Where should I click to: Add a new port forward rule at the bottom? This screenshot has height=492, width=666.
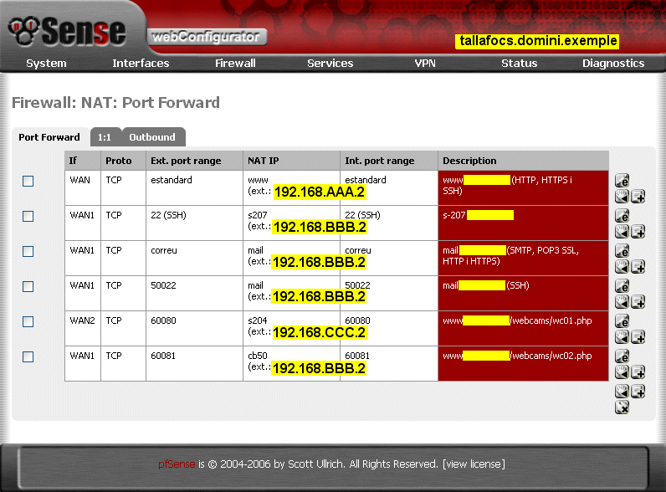coord(638,392)
